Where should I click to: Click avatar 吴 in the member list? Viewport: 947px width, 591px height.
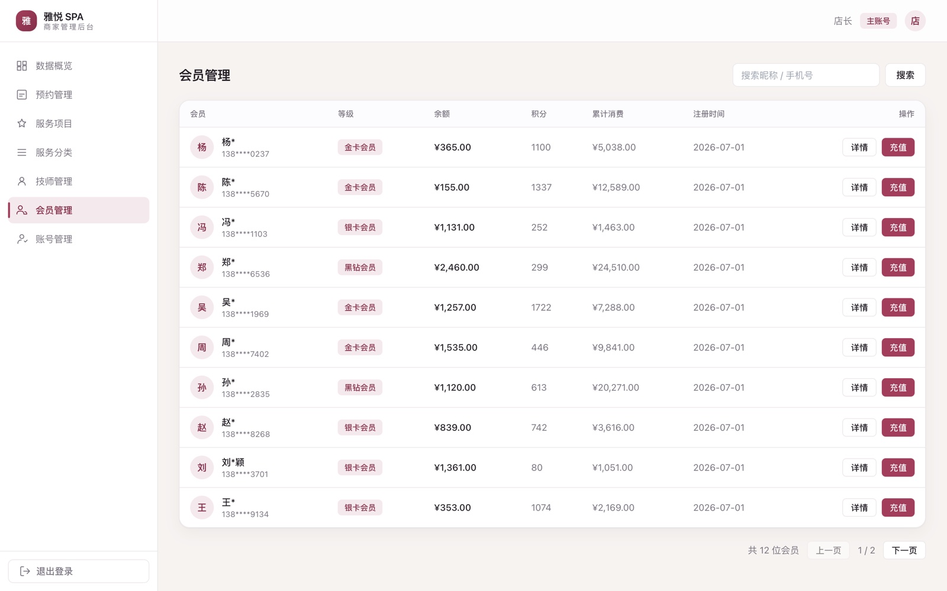pyautogui.click(x=202, y=307)
